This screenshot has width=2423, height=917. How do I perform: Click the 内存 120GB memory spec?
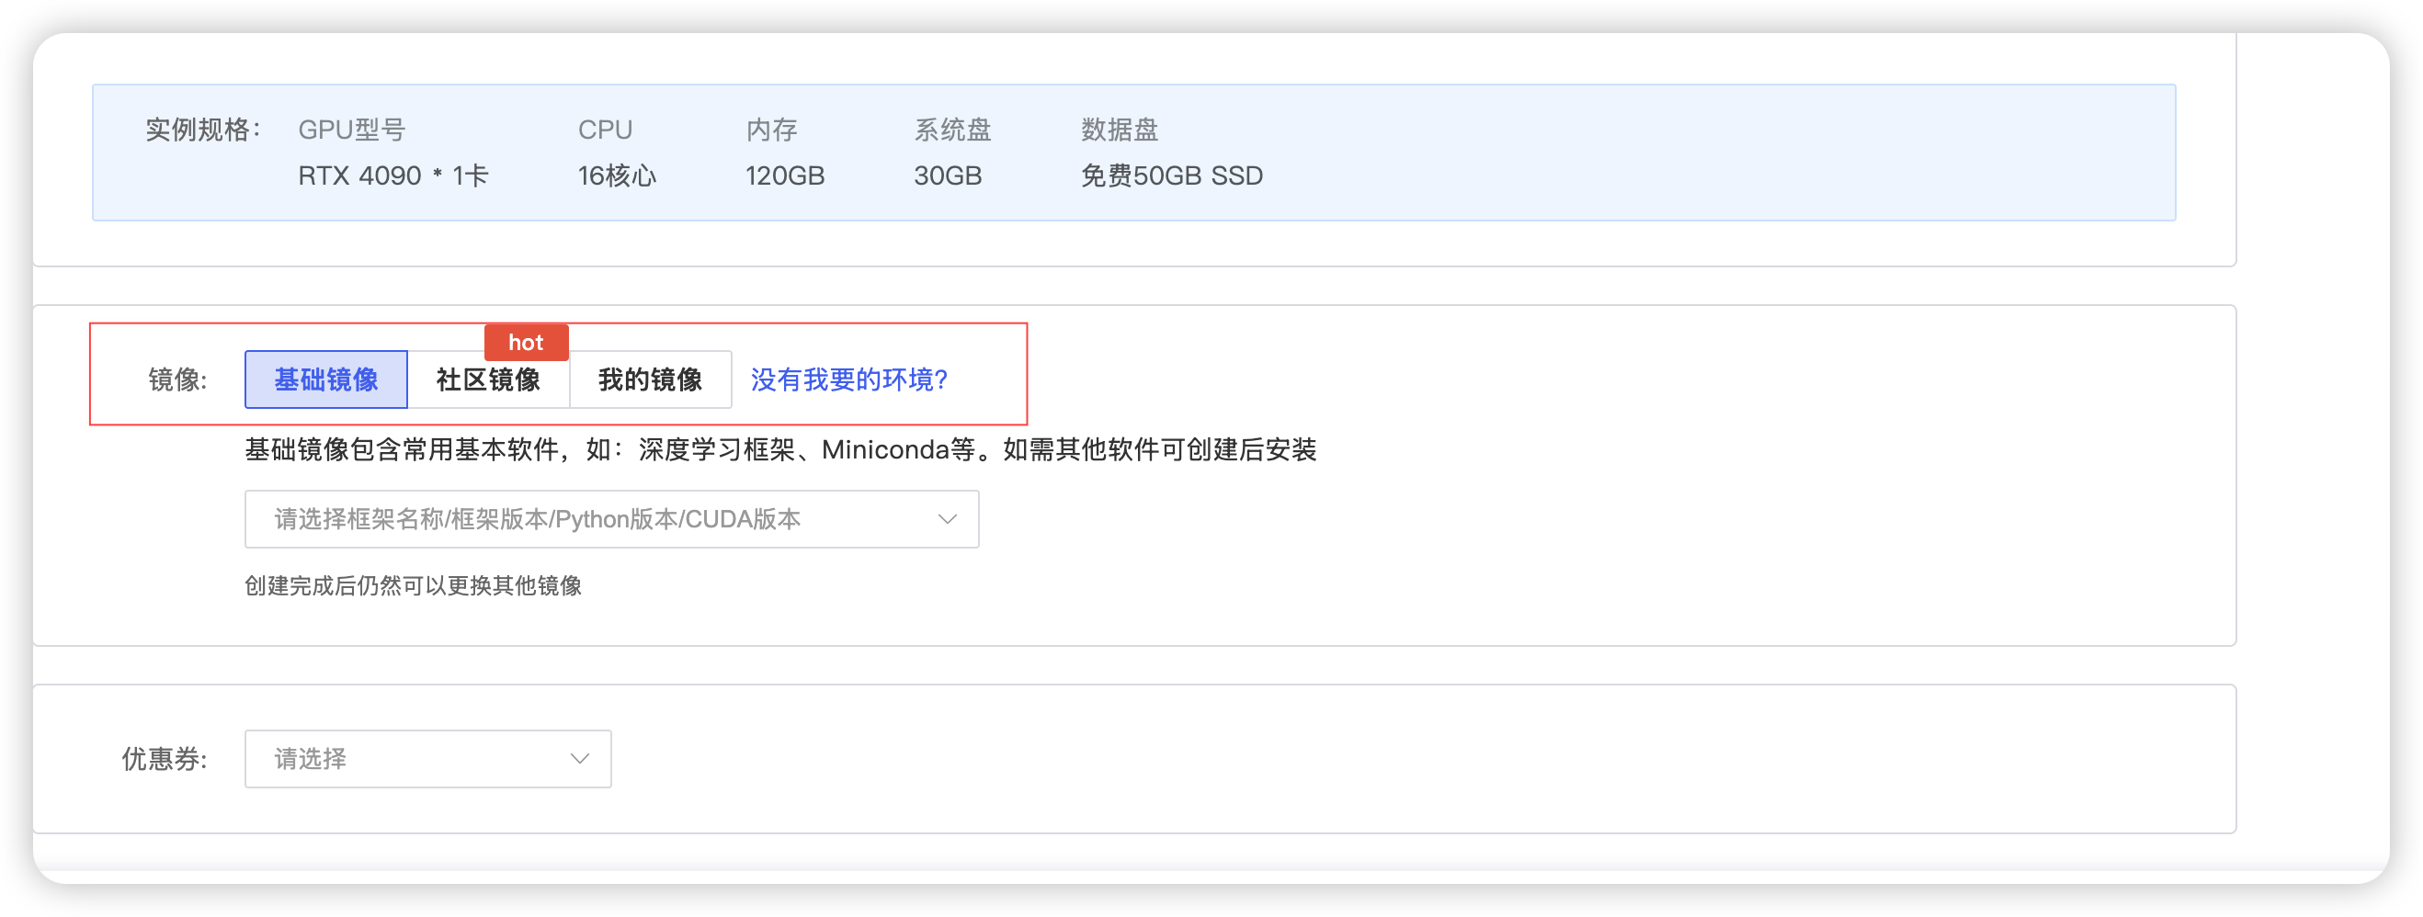(x=784, y=175)
